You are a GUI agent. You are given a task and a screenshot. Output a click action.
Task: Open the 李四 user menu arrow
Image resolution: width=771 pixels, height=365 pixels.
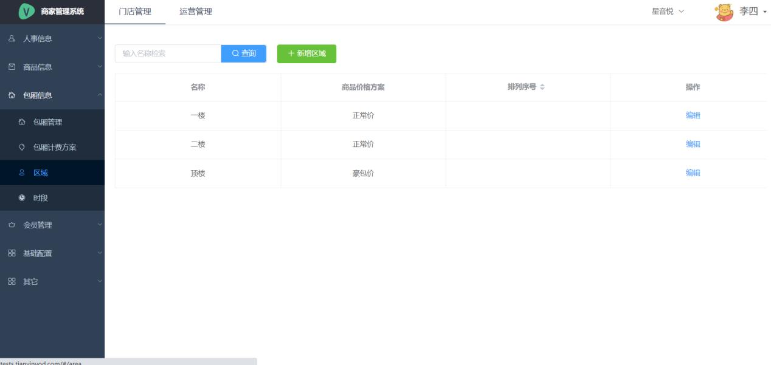pos(764,12)
